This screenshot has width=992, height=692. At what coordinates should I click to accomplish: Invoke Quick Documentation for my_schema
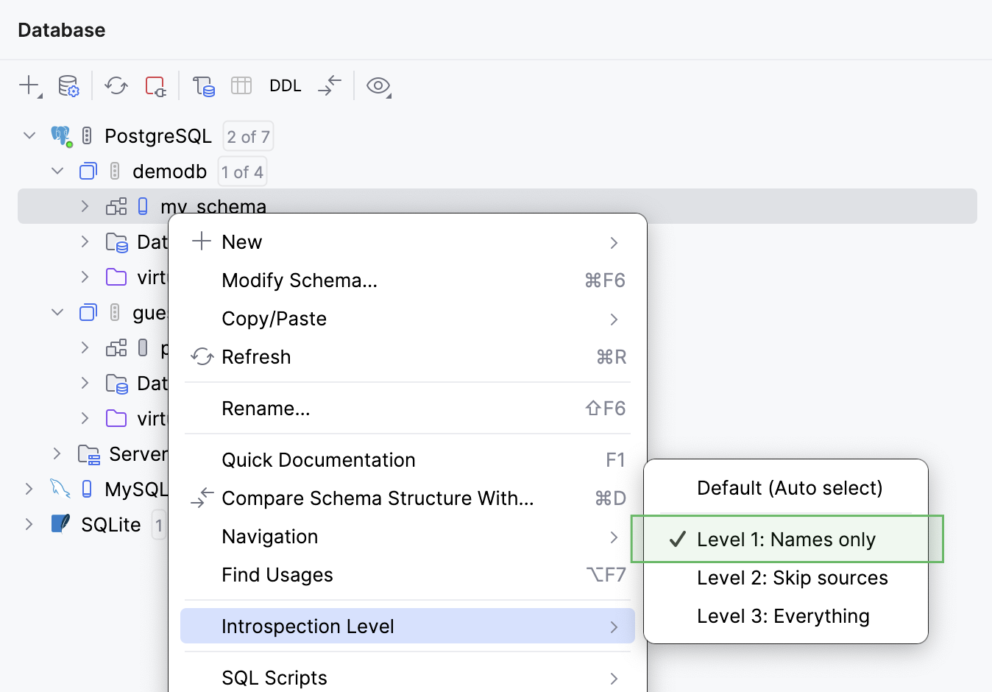click(319, 459)
